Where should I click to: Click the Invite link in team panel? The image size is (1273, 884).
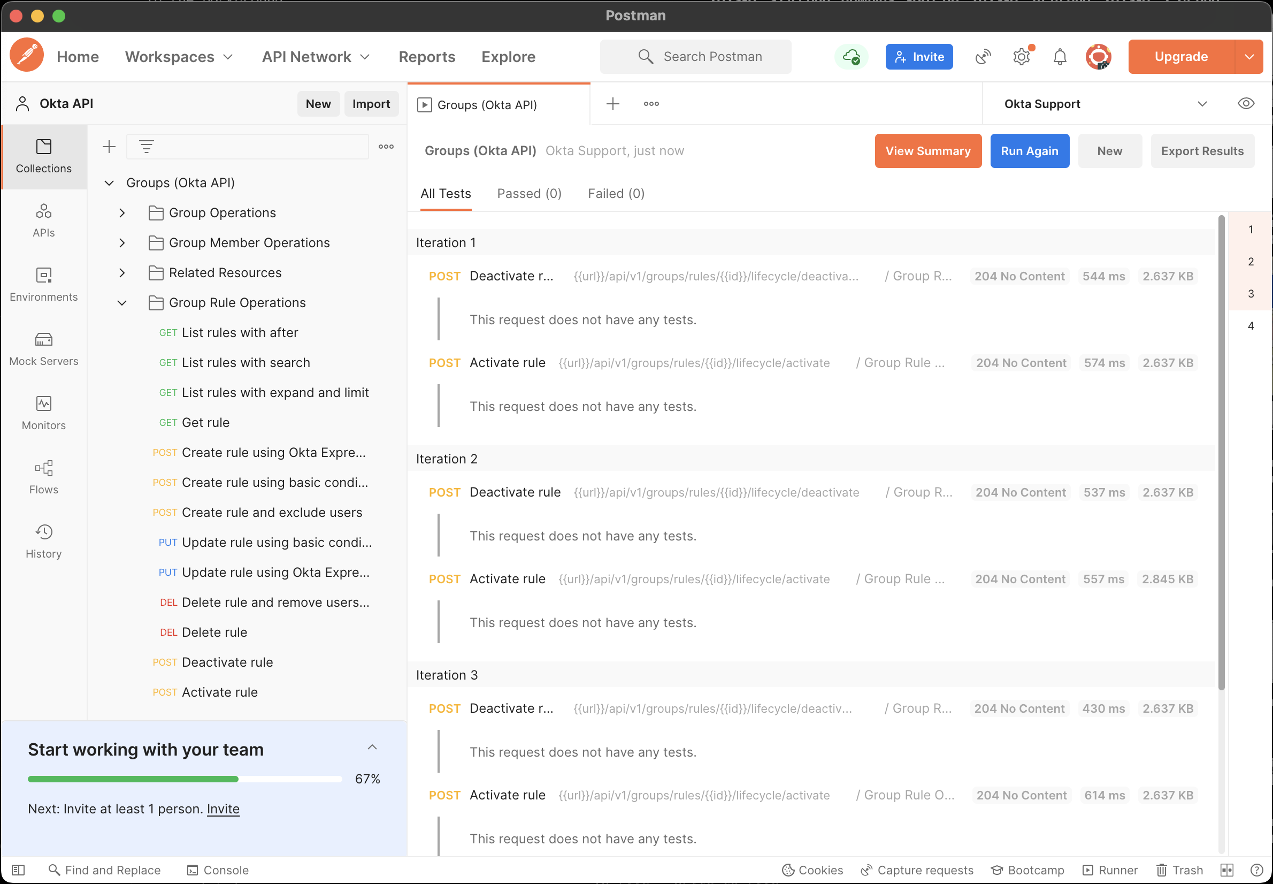coord(223,809)
